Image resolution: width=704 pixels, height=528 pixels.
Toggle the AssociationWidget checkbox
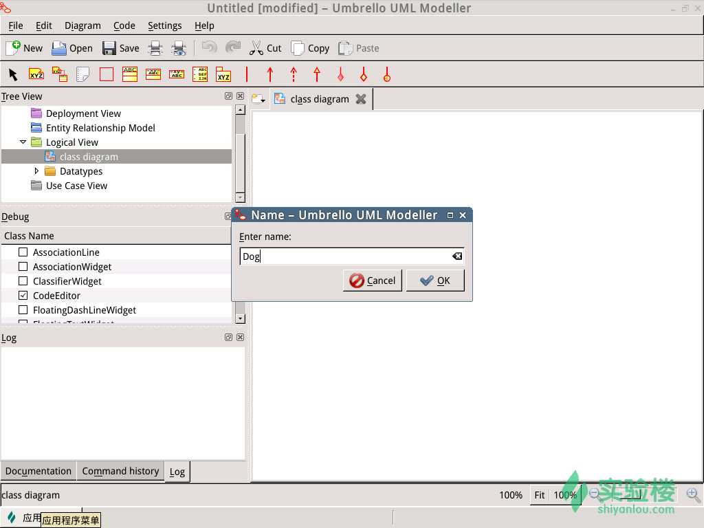pos(23,266)
